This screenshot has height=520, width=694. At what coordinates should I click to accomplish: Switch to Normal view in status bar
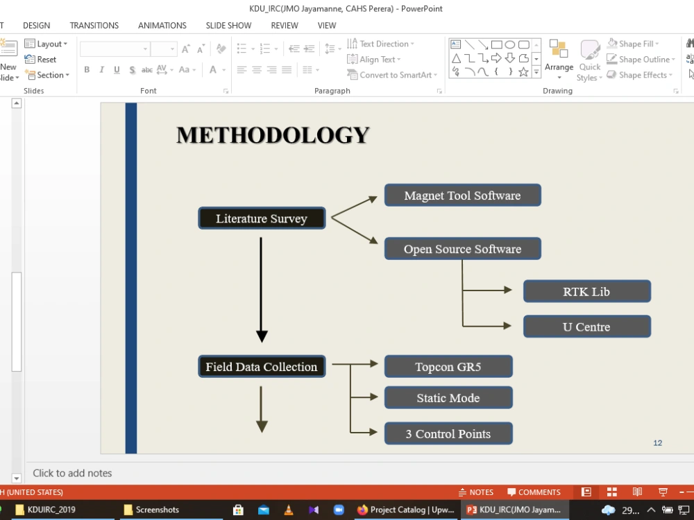(586, 492)
